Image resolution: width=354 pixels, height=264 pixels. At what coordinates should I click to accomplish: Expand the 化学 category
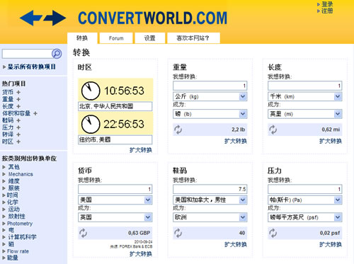(12, 202)
